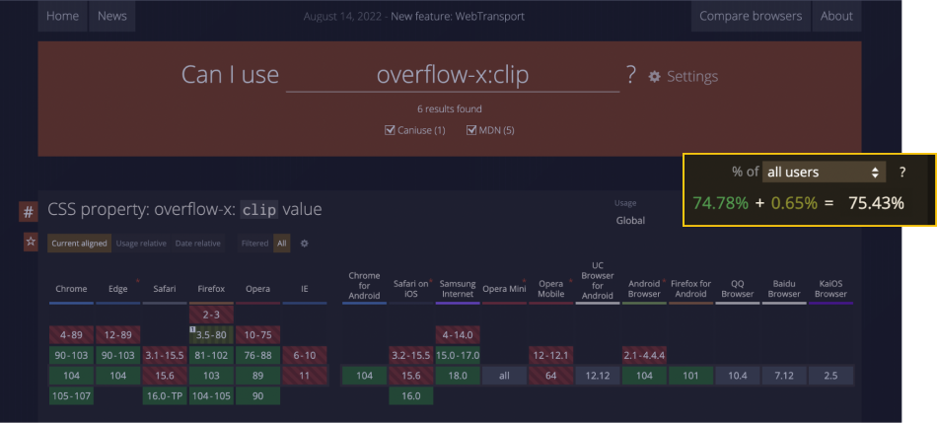Click Firefox versions 2-3 cell
937x423 pixels.
tap(211, 315)
